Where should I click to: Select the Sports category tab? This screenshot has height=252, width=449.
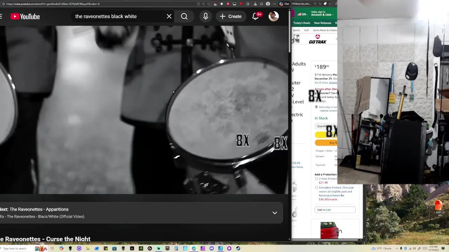[296, 30]
